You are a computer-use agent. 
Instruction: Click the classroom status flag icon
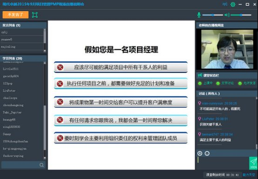[200, 75]
